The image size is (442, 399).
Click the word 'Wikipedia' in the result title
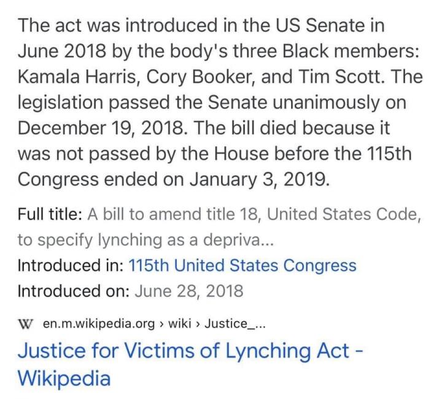point(64,378)
